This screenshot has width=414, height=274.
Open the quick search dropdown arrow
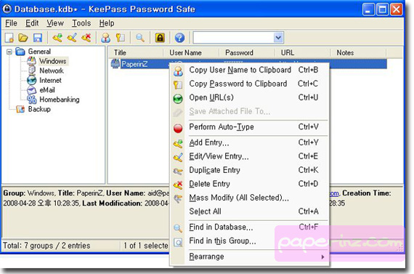click(x=278, y=38)
